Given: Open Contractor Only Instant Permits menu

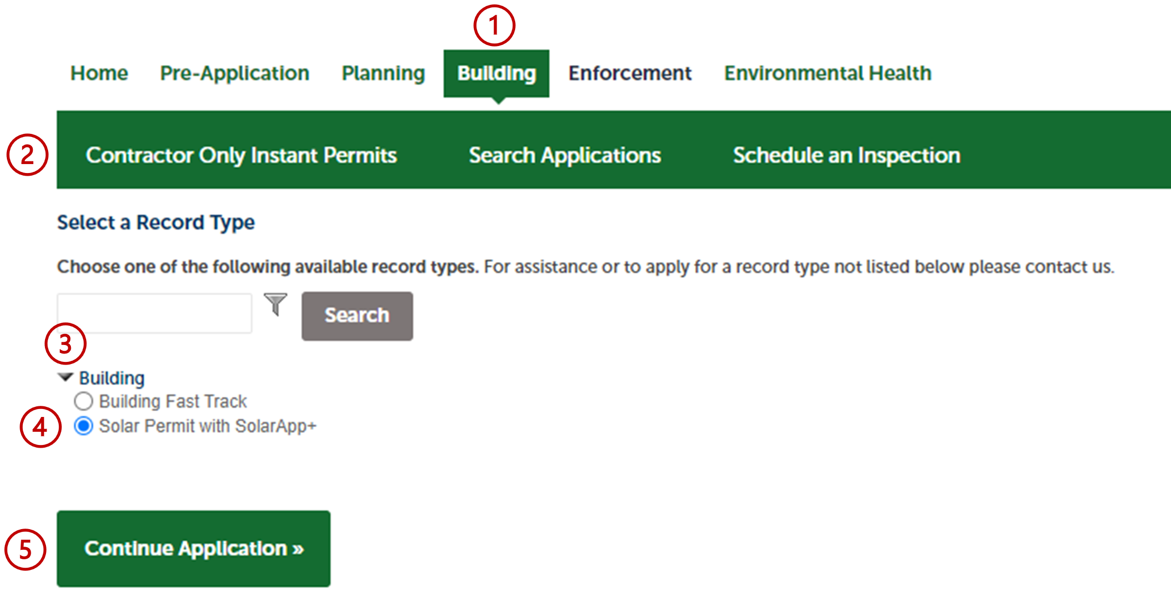Looking at the screenshot, I should (241, 155).
